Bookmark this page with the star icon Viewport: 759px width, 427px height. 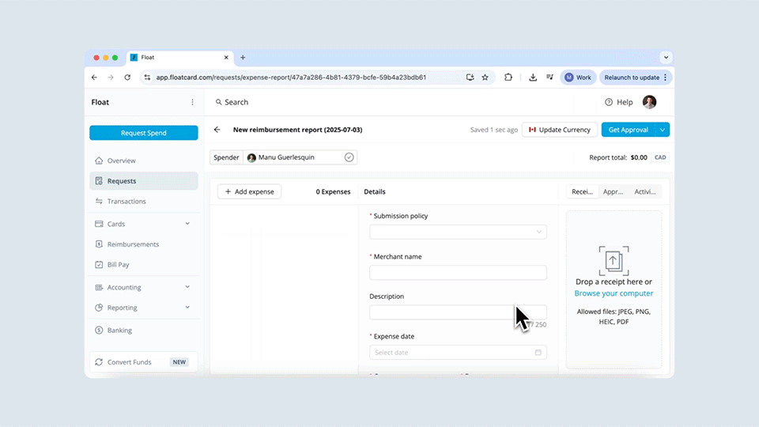[x=485, y=77]
